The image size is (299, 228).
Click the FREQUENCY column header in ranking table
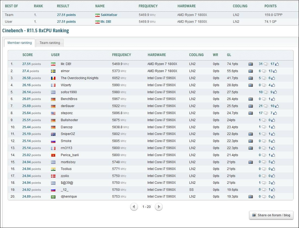coord(121,55)
